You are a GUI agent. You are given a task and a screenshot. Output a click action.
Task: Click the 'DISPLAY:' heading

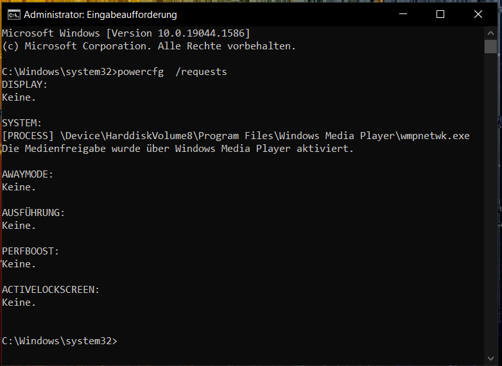click(24, 85)
